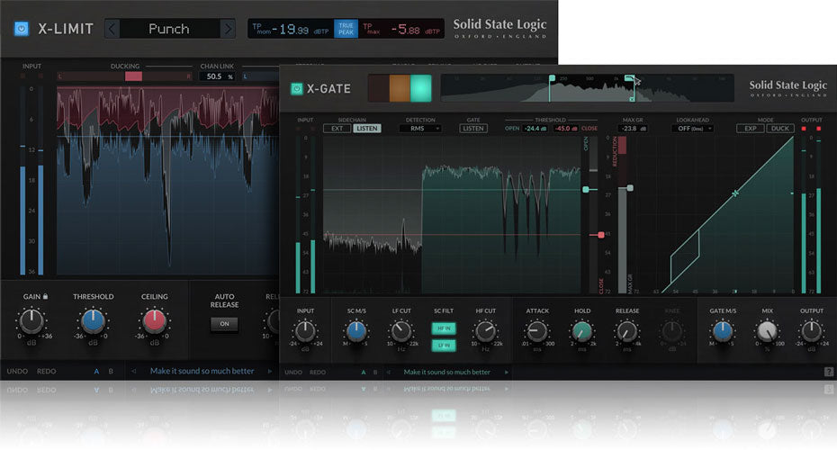Click the low-frequency filter handle in X-GATE spectrum

point(552,78)
